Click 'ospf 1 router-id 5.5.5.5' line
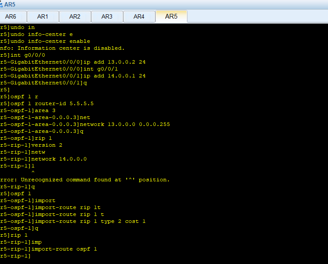 (x=47, y=103)
